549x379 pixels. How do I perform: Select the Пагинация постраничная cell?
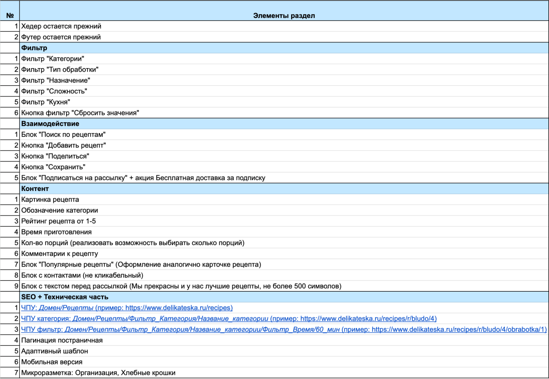[62, 340]
